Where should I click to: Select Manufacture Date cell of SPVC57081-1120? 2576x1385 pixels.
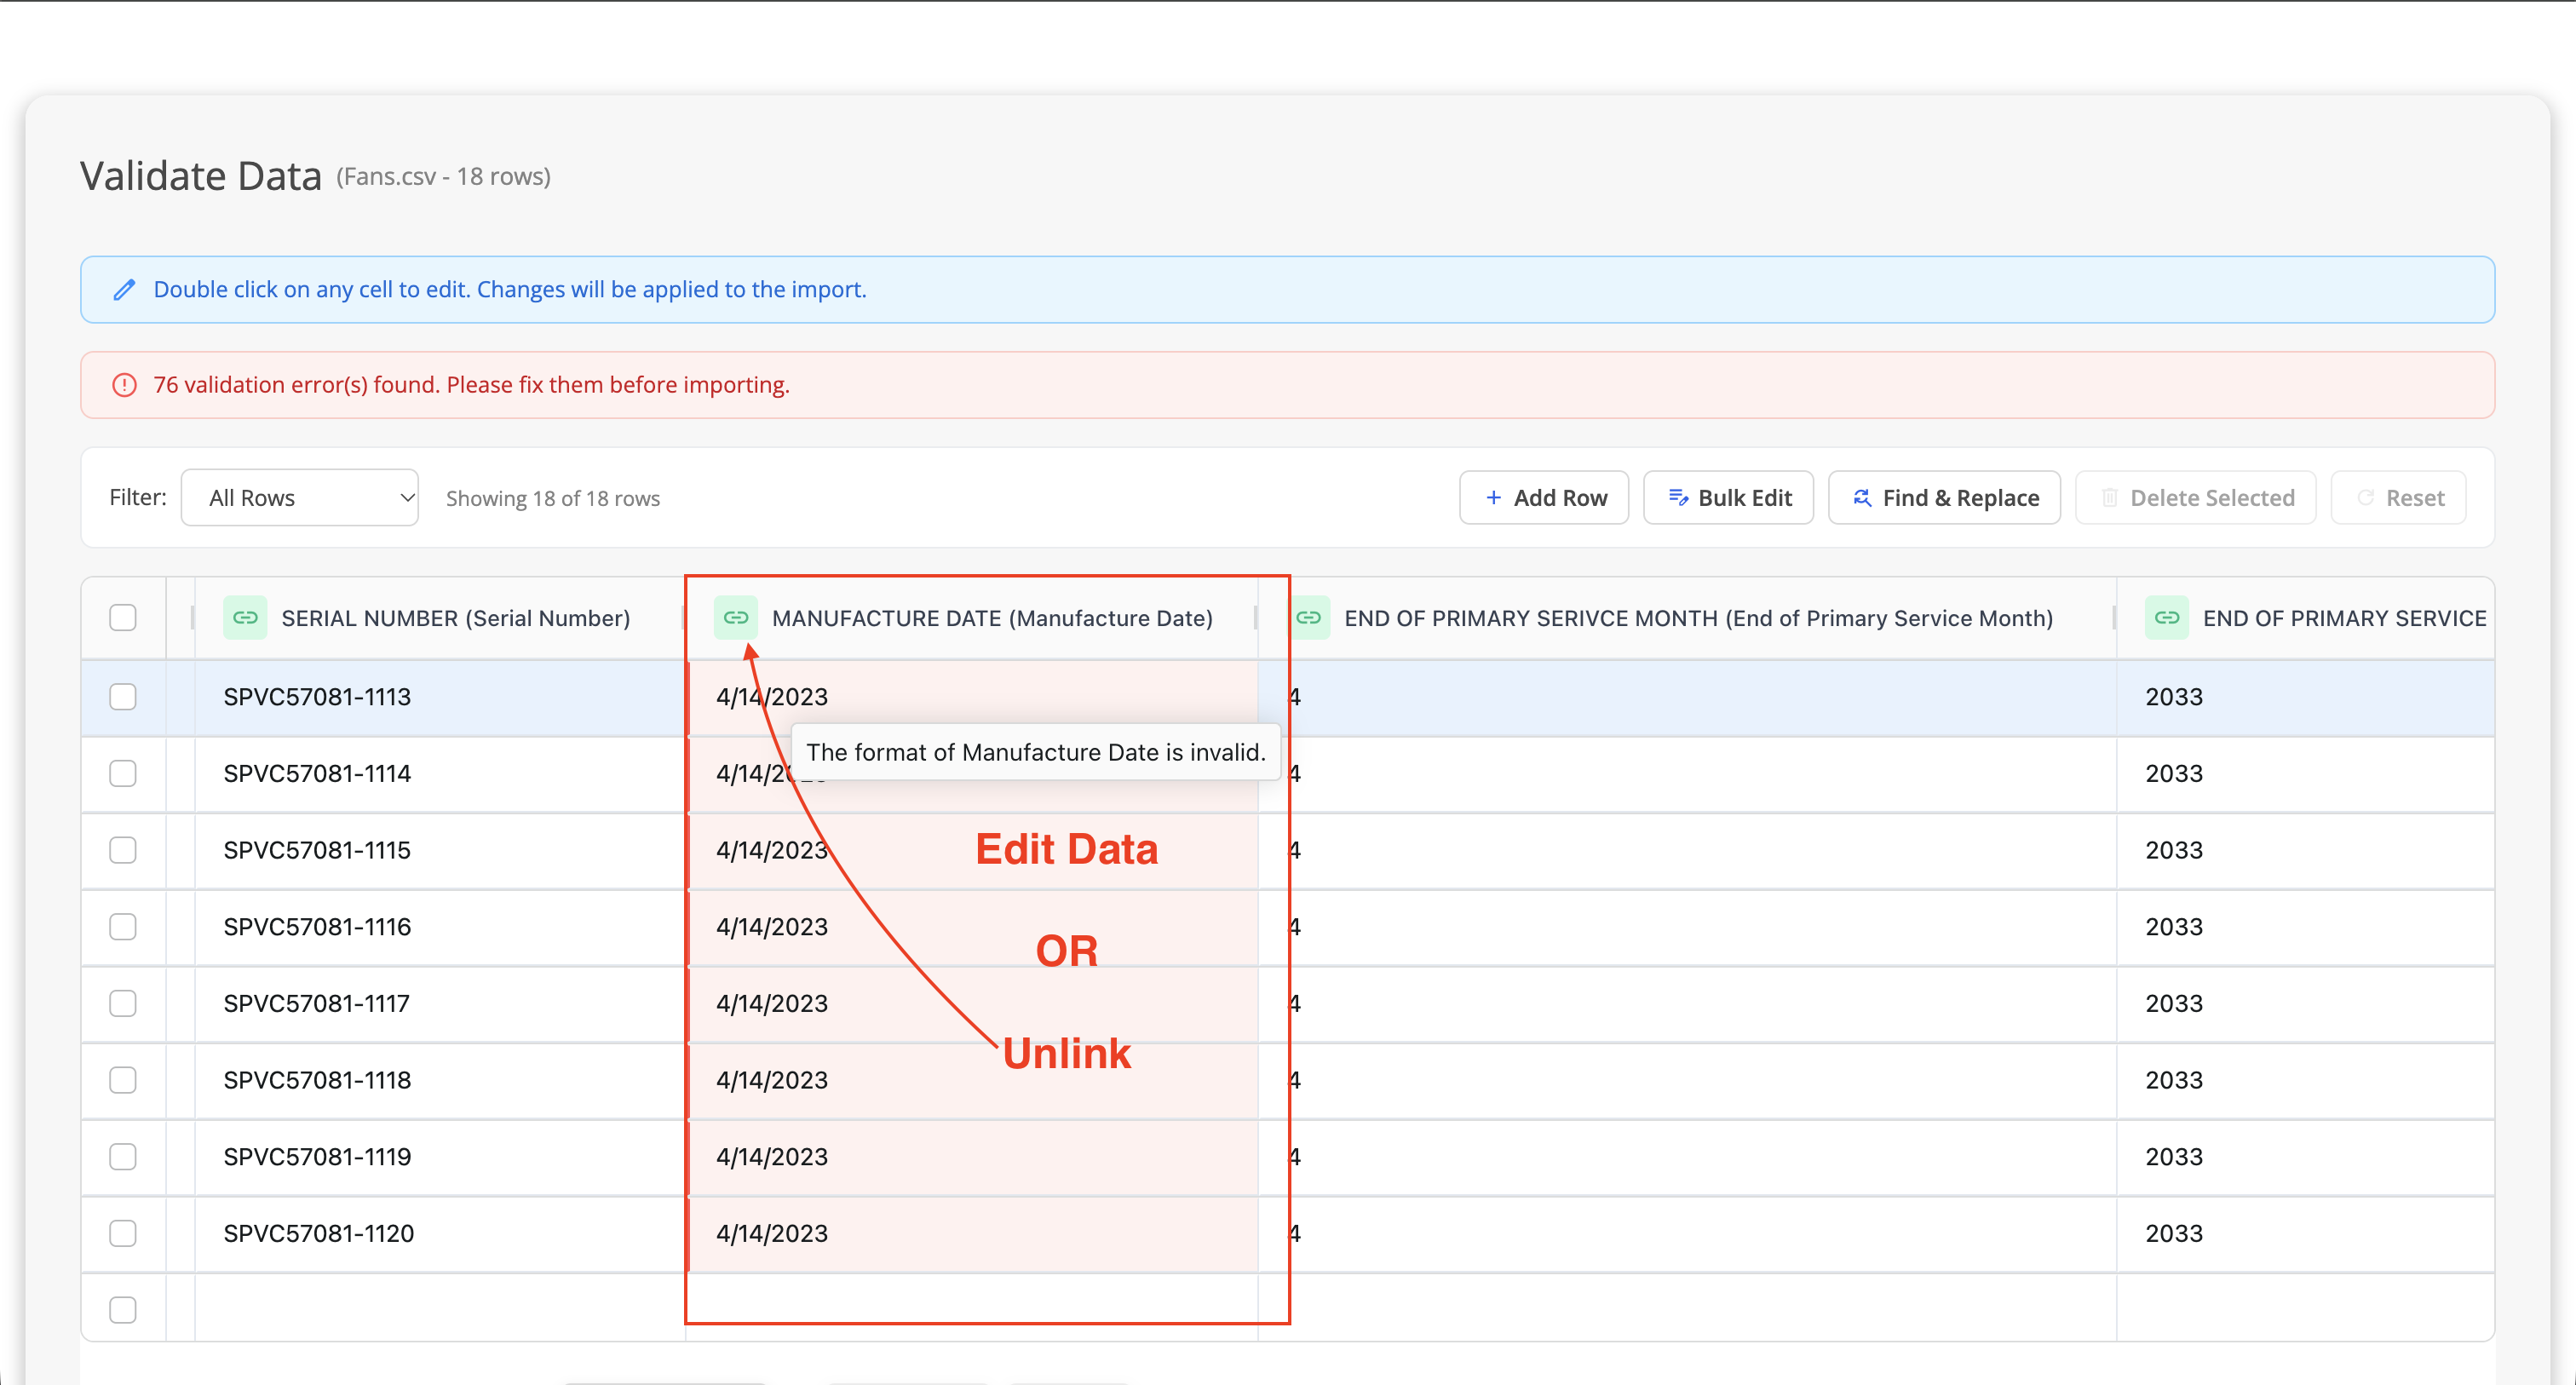pos(972,1233)
